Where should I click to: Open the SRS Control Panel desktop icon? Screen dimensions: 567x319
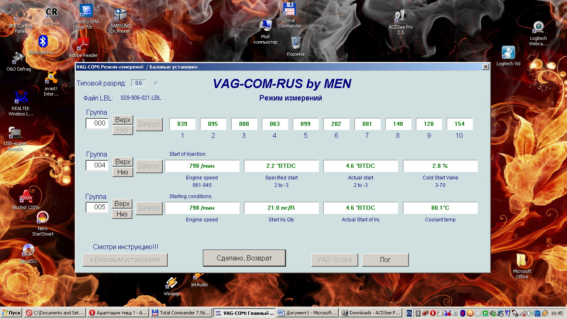click(x=20, y=21)
